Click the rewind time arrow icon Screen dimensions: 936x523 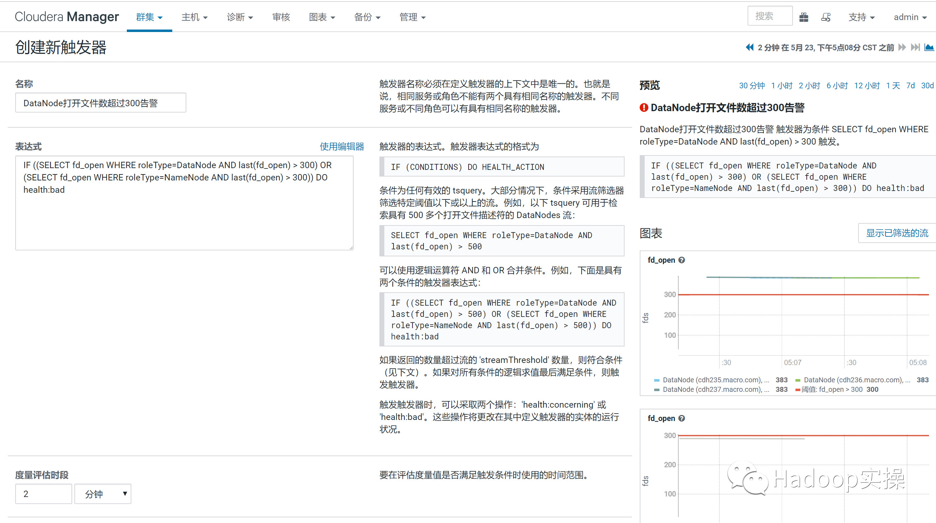pos(750,47)
